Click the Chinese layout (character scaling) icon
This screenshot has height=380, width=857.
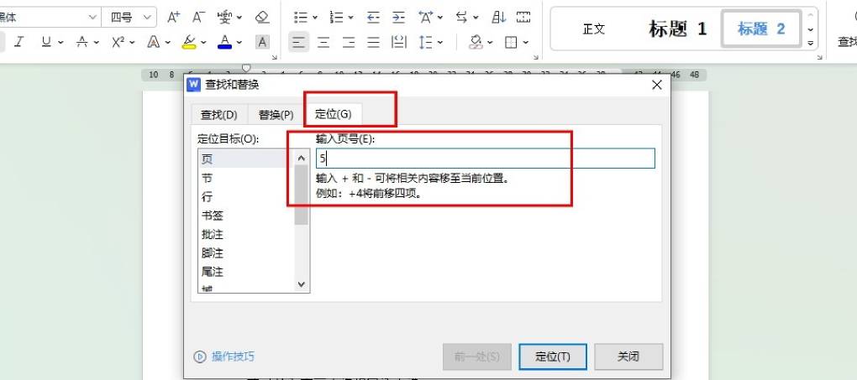426,18
